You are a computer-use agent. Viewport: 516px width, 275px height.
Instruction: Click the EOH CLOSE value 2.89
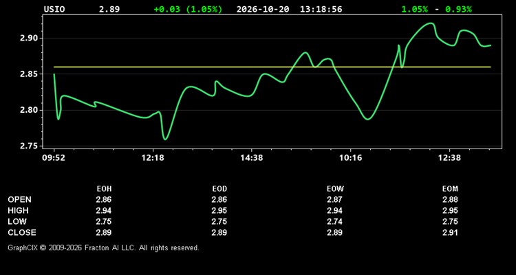[x=104, y=232]
